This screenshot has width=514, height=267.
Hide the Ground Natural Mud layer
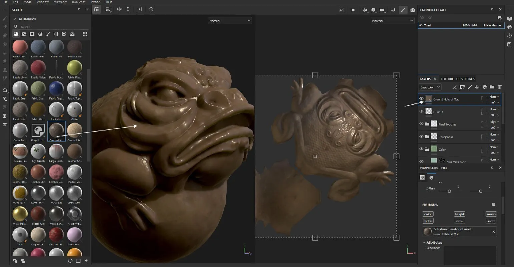click(x=421, y=99)
